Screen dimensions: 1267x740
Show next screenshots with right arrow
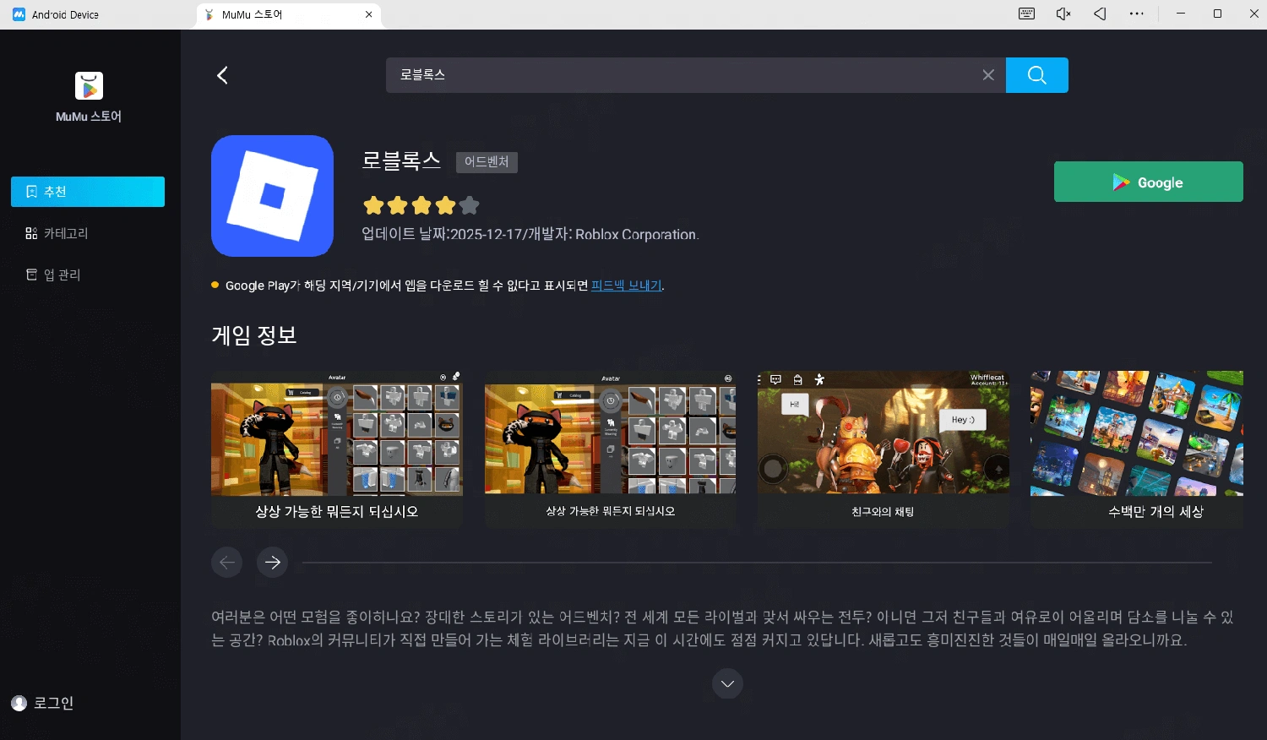[x=272, y=563]
